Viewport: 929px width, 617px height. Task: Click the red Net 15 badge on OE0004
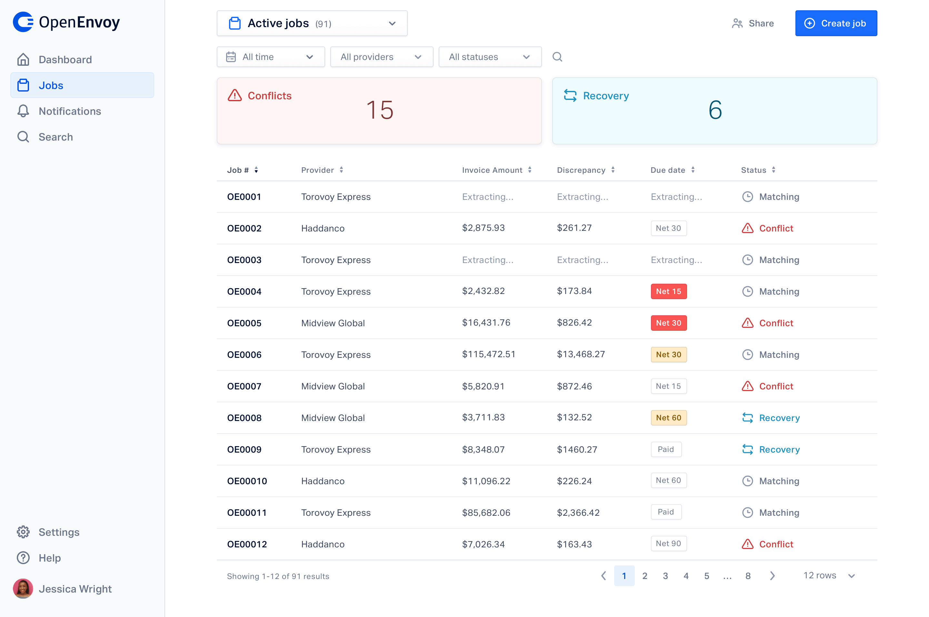pos(668,291)
